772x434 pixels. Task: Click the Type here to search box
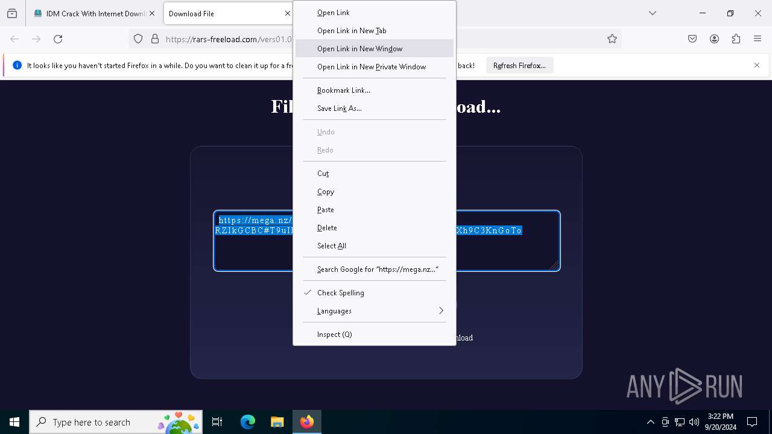coord(116,422)
